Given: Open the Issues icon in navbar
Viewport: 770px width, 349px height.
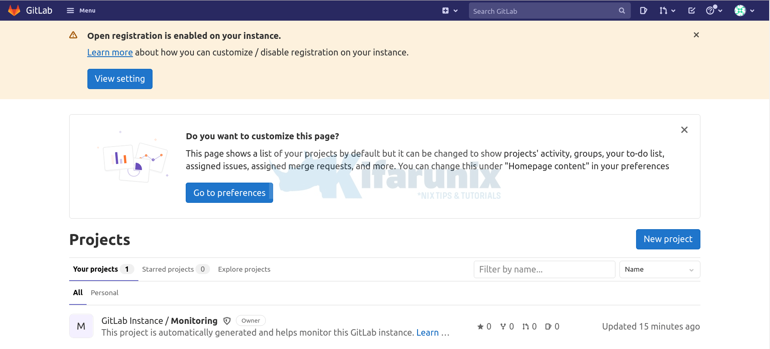Looking at the screenshot, I should [x=643, y=11].
